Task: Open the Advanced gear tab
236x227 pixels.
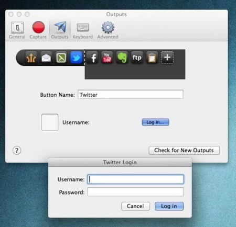Action: tap(108, 30)
